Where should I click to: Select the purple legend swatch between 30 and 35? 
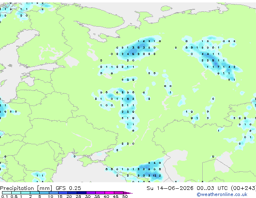91,193
